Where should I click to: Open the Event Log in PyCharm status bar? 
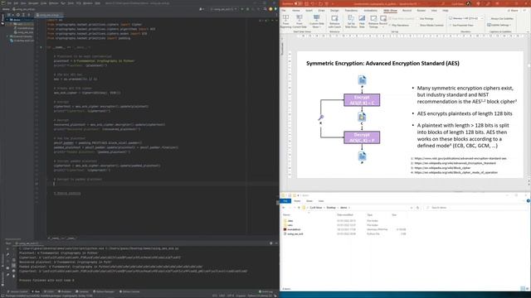coord(265,291)
